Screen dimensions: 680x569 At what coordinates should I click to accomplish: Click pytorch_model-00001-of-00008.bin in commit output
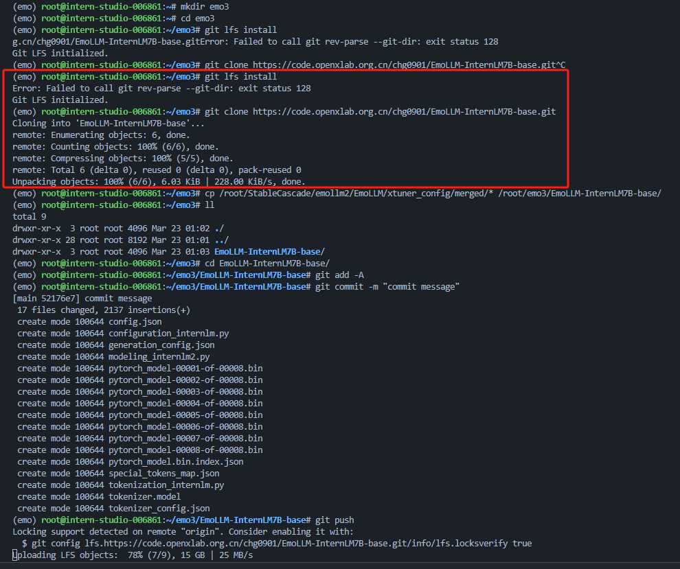[185, 369]
